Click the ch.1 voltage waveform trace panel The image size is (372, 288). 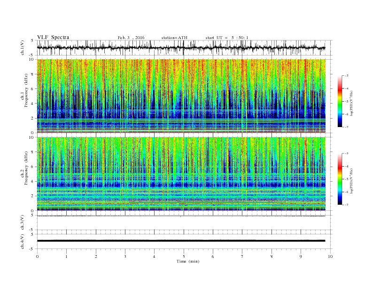(x=184, y=48)
